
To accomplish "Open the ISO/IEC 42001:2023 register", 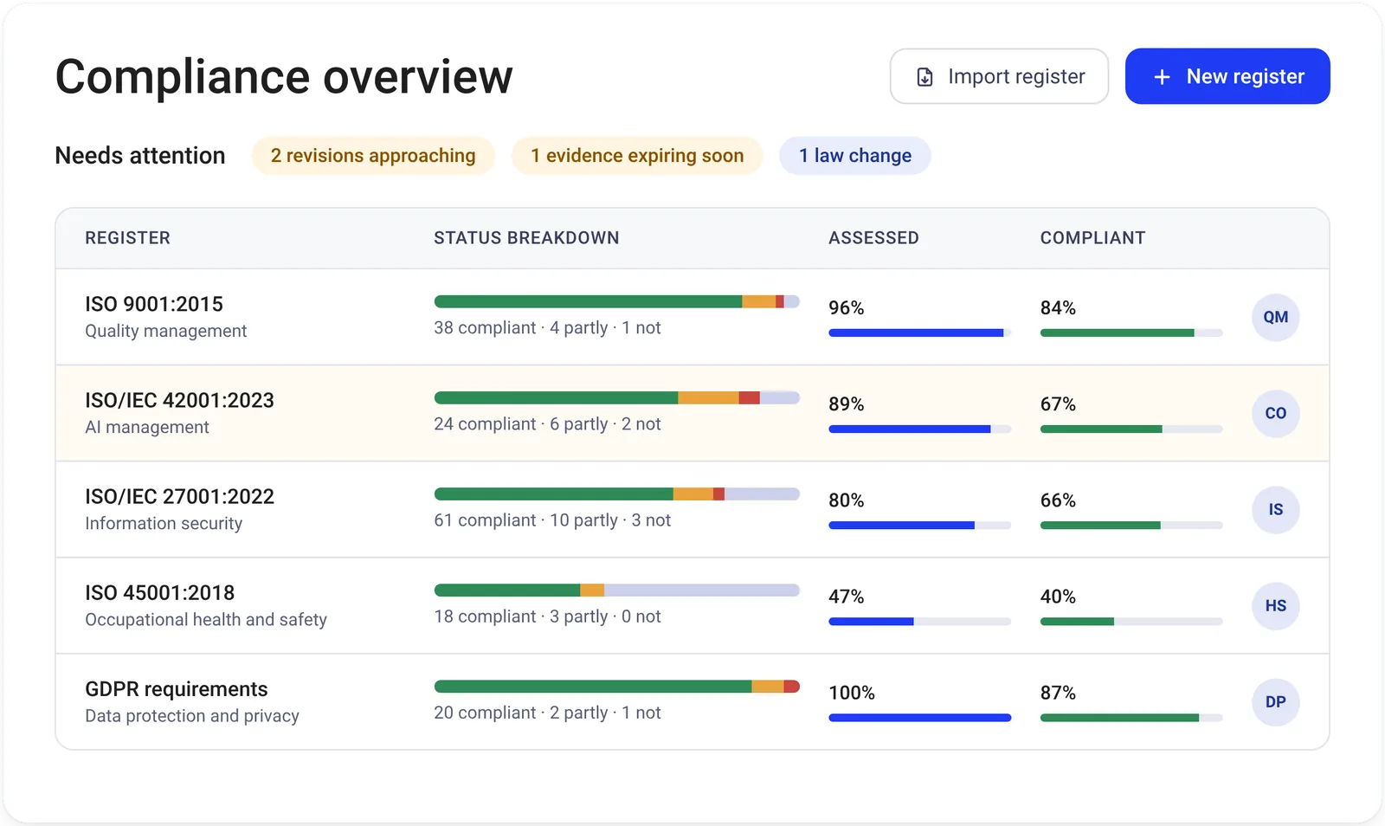I will (692, 413).
